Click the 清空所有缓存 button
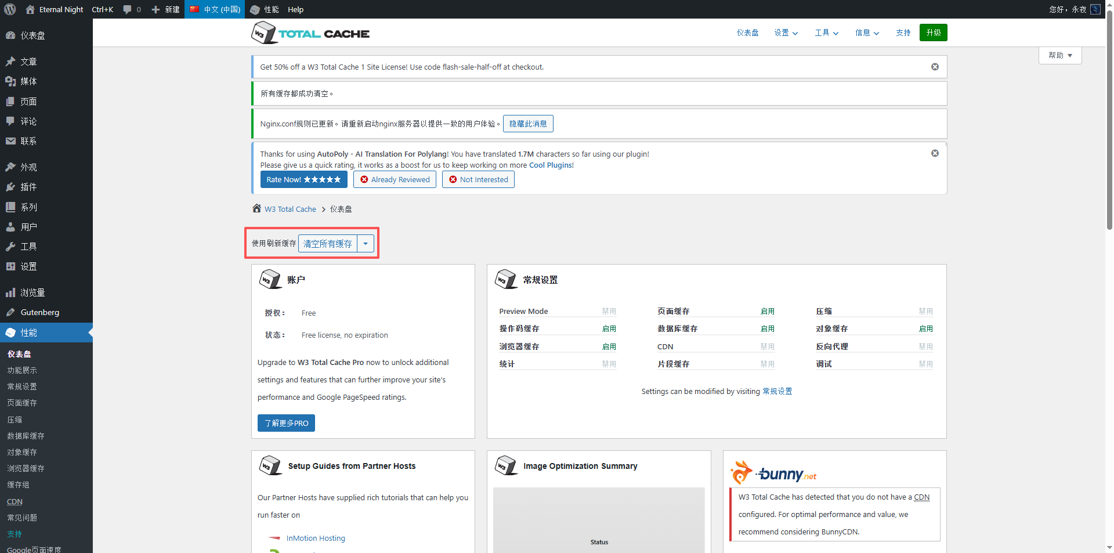Screen dimensions: 1114x553 pos(328,244)
